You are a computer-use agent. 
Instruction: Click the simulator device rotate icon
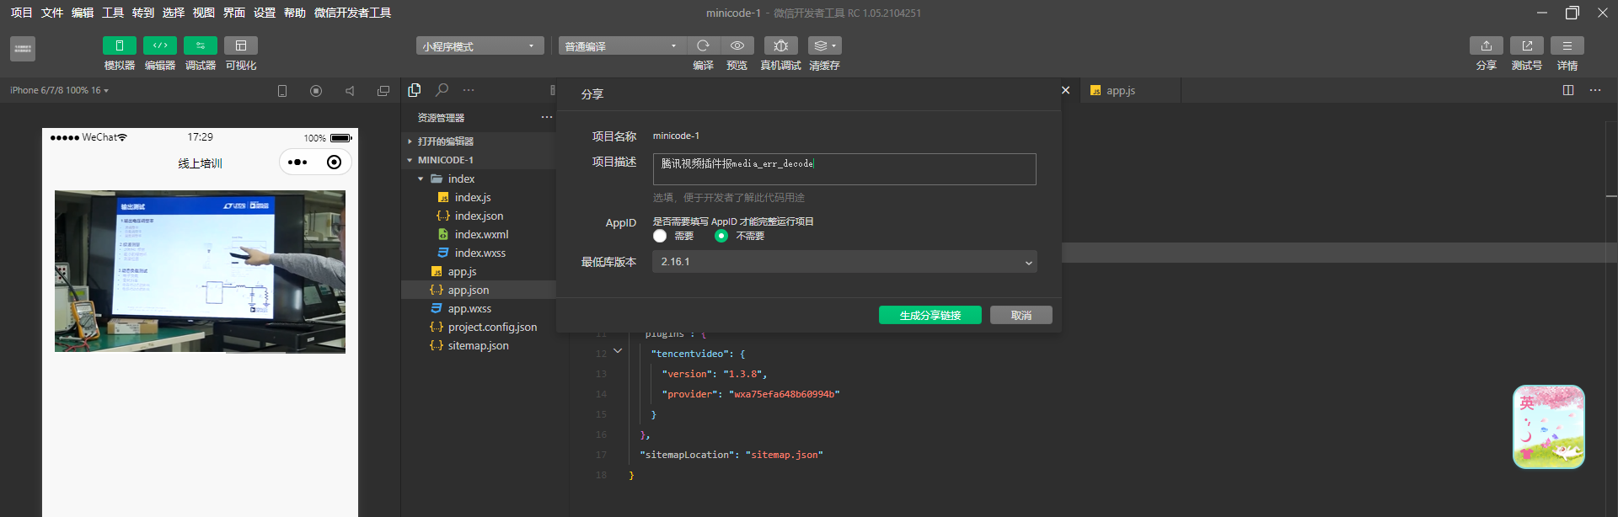282,91
